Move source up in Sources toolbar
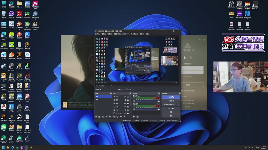 click(x=124, y=117)
